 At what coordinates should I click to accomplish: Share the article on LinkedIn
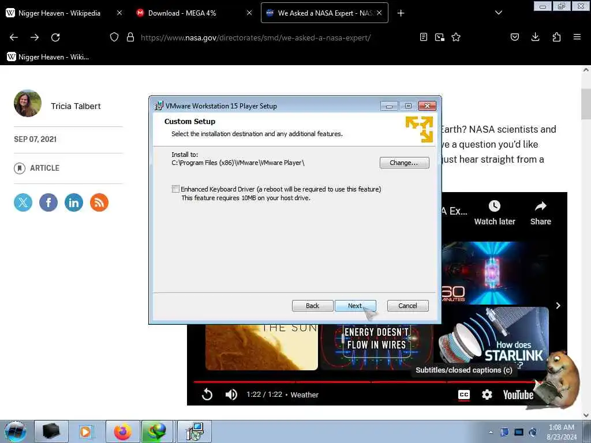74,202
